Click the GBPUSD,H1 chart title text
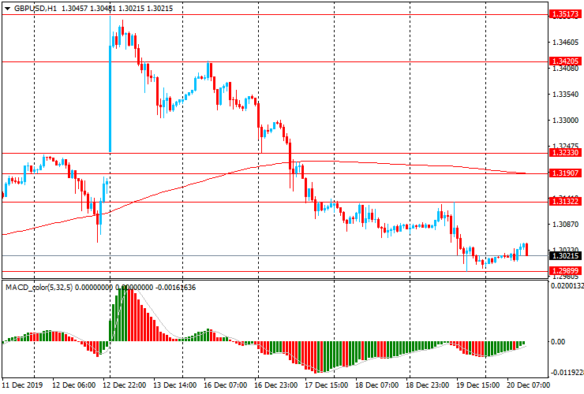The width and height of the screenshot is (584, 394). point(36,8)
